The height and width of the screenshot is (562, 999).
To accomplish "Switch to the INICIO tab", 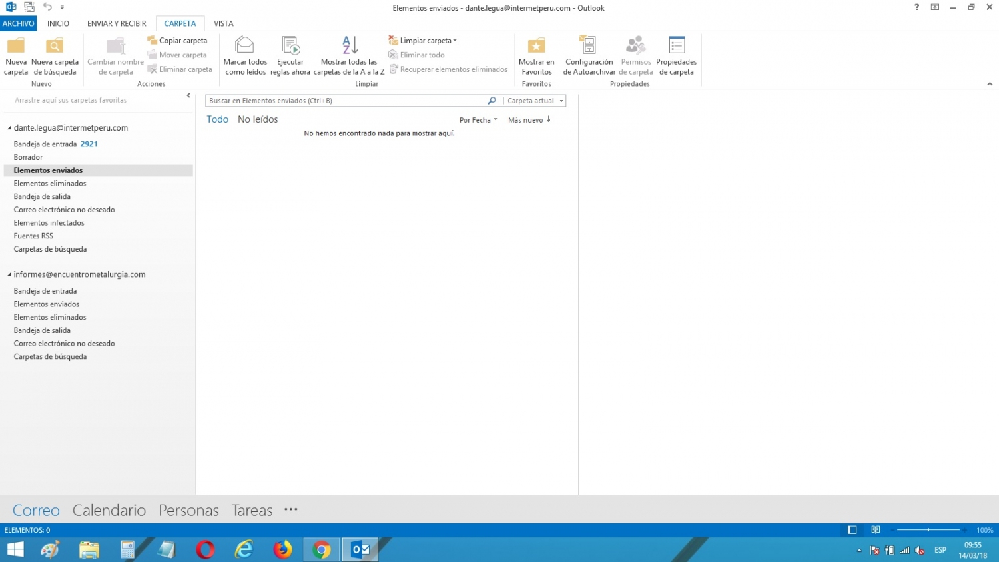I will pyautogui.click(x=58, y=23).
